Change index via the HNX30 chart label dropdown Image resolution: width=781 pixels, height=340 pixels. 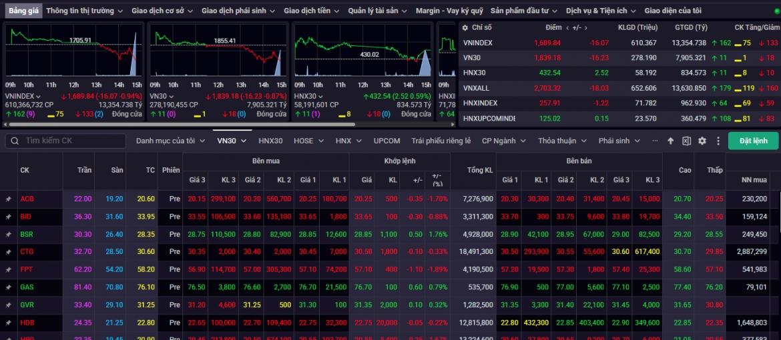point(310,96)
